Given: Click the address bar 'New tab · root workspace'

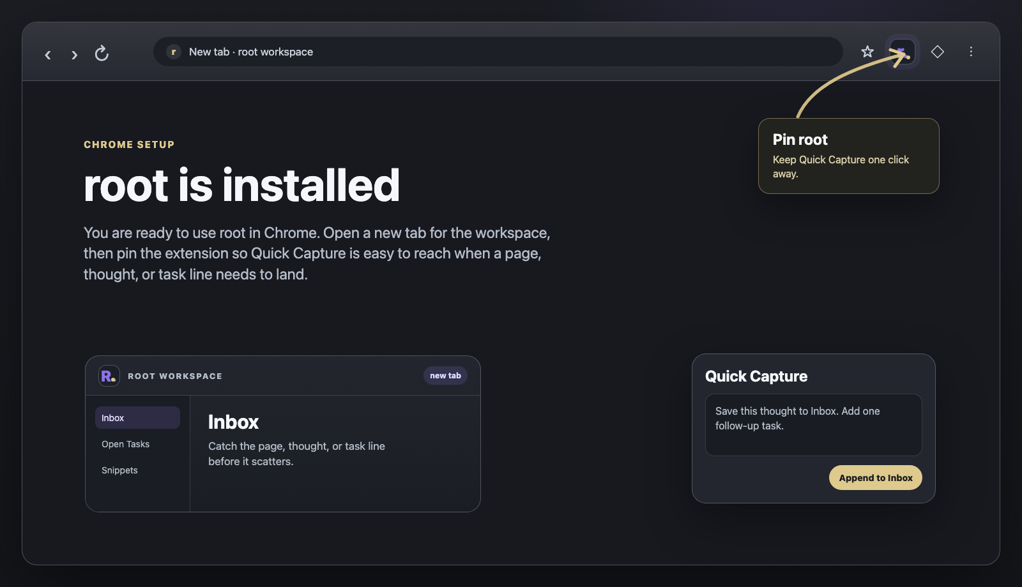Looking at the screenshot, I should pyautogui.click(x=498, y=52).
